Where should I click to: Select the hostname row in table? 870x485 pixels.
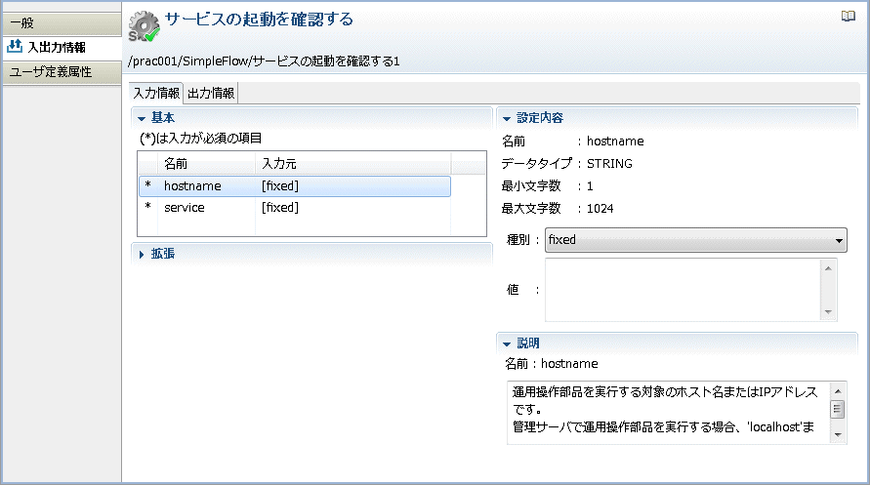pos(295,186)
